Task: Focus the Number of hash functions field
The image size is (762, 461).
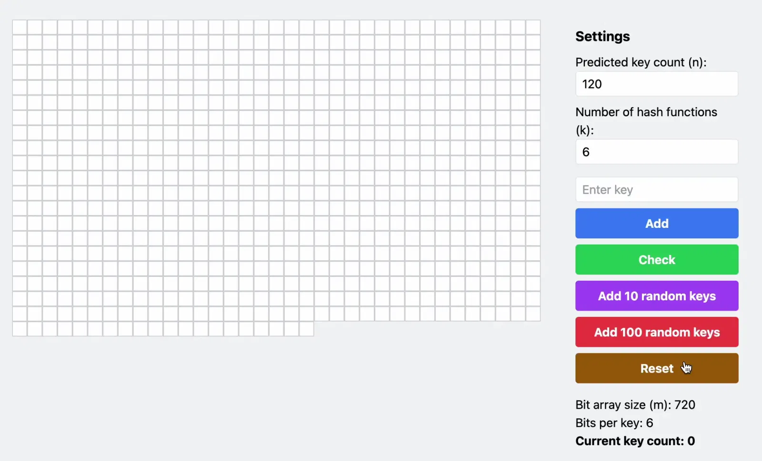Action: (656, 152)
